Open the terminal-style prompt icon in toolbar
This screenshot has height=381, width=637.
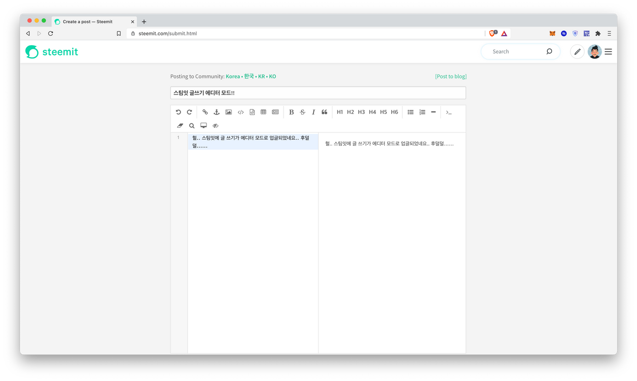pos(449,112)
